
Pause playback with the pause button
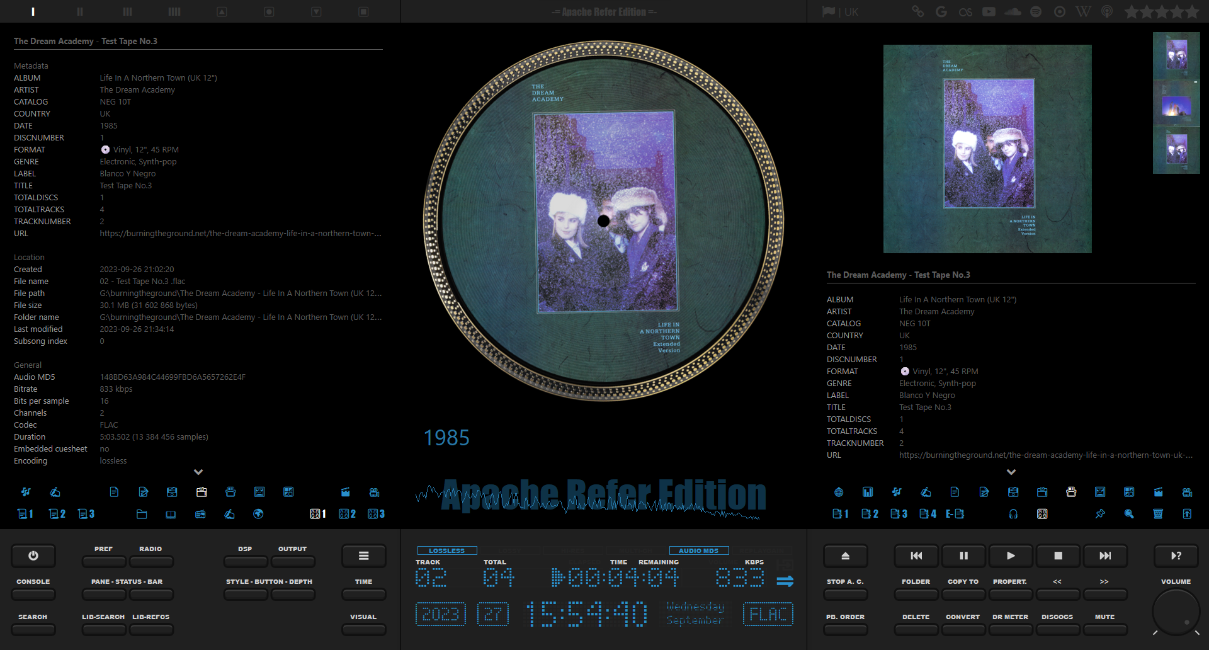963,556
